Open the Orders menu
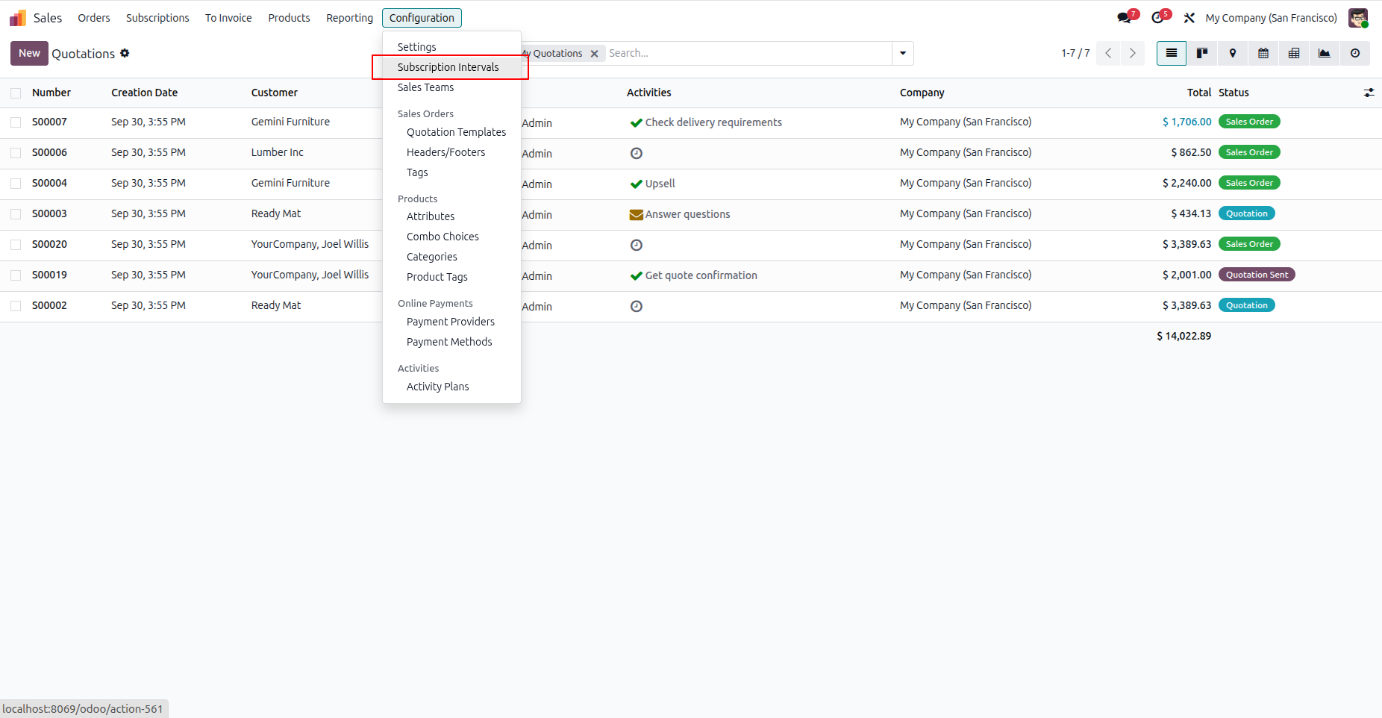 coord(94,18)
